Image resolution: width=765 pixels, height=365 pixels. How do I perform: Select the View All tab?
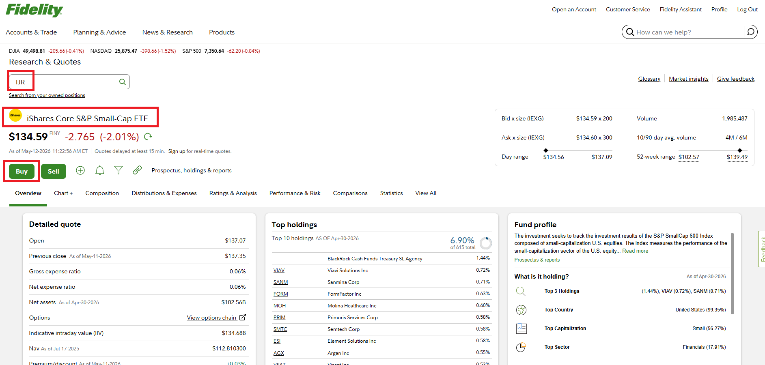[426, 193]
